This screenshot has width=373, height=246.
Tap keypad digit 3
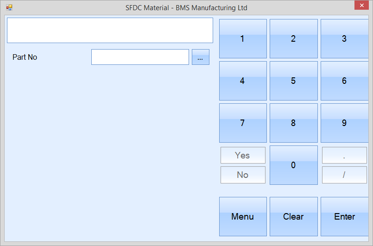click(x=344, y=39)
